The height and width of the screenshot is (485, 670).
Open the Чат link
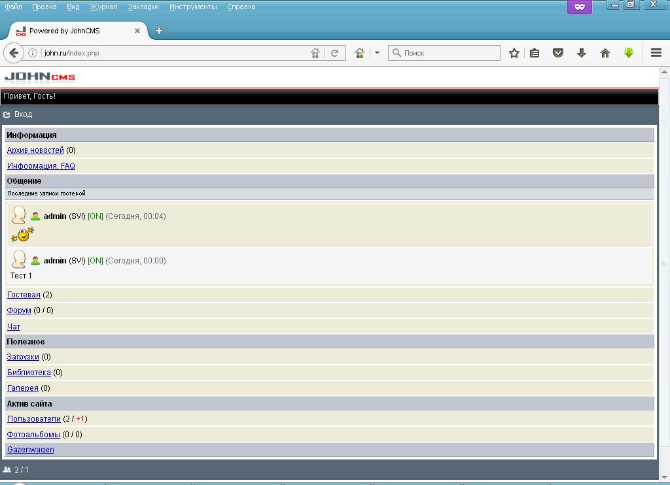tap(14, 327)
